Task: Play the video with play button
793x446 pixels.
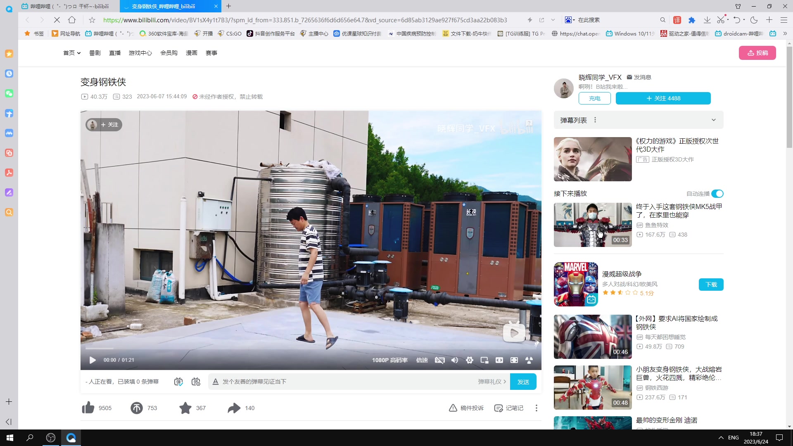Action: point(93,360)
